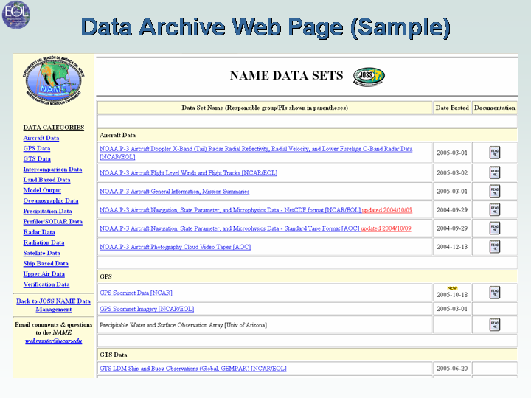Open README for GPS Suominet Data
531x398 pixels.
(494, 293)
